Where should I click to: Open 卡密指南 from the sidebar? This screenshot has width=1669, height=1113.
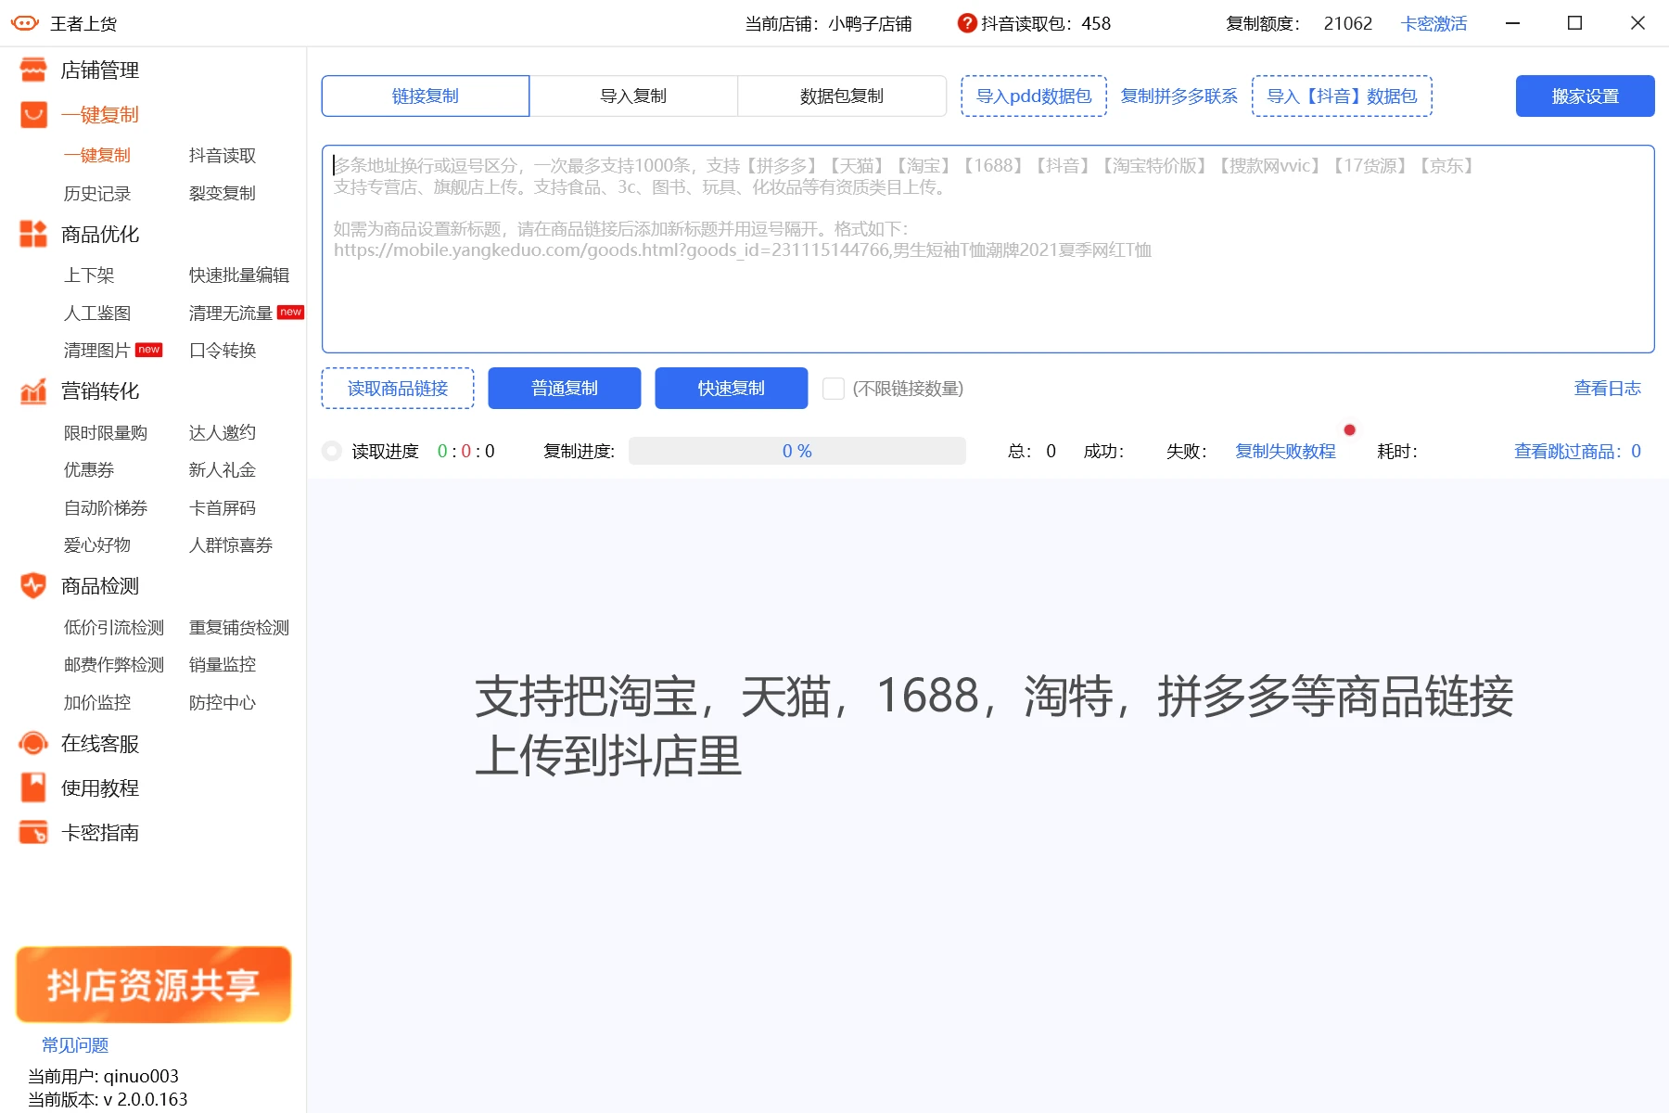[x=100, y=832]
